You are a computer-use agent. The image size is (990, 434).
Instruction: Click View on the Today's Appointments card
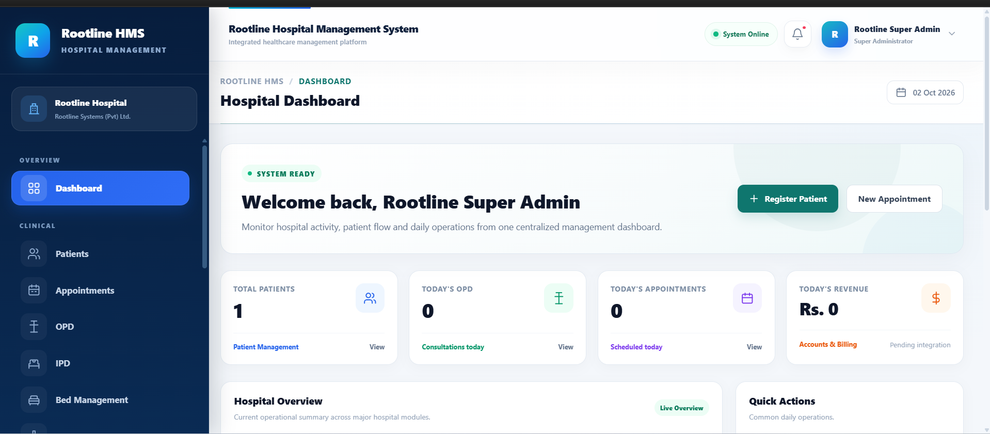tap(754, 347)
